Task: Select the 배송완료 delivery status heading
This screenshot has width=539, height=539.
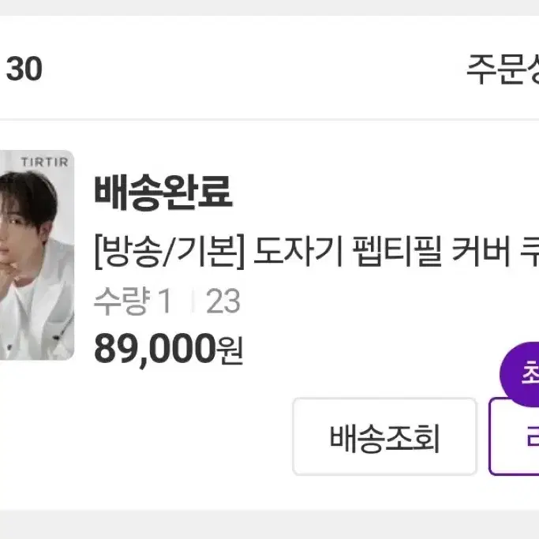Action: point(163,193)
